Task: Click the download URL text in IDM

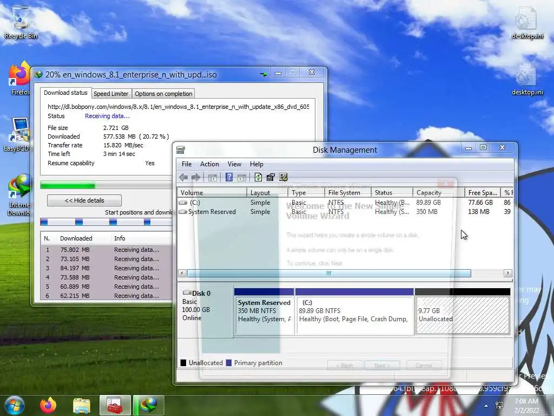Action: [179, 107]
